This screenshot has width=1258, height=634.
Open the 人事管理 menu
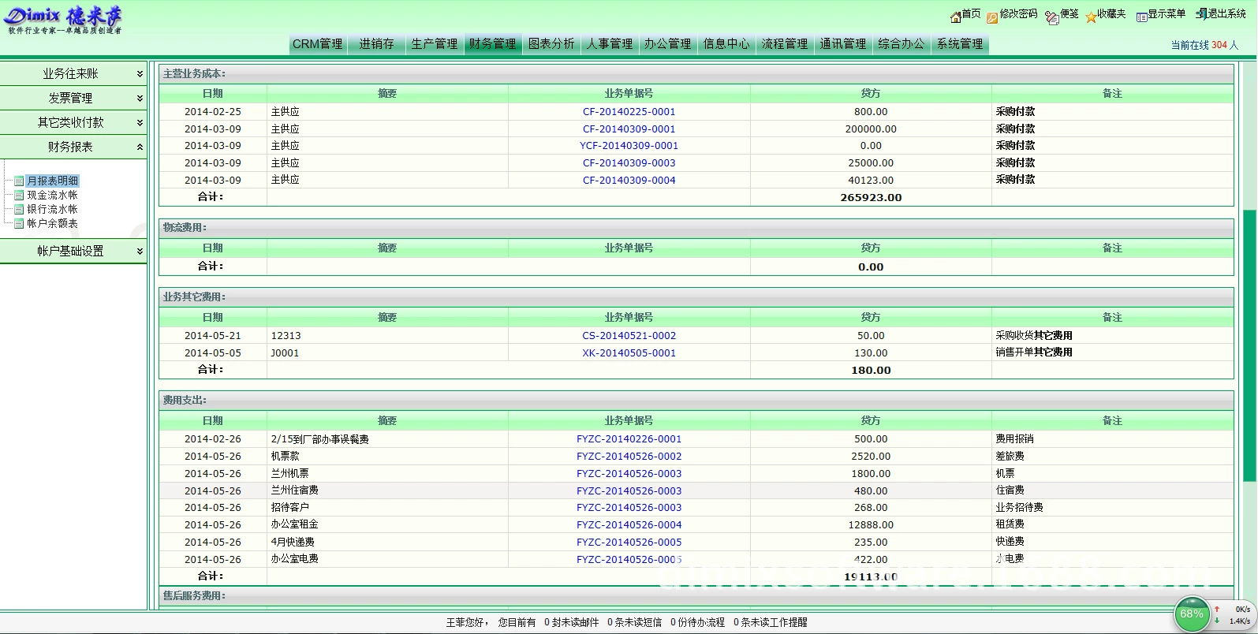pyautogui.click(x=610, y=44)
